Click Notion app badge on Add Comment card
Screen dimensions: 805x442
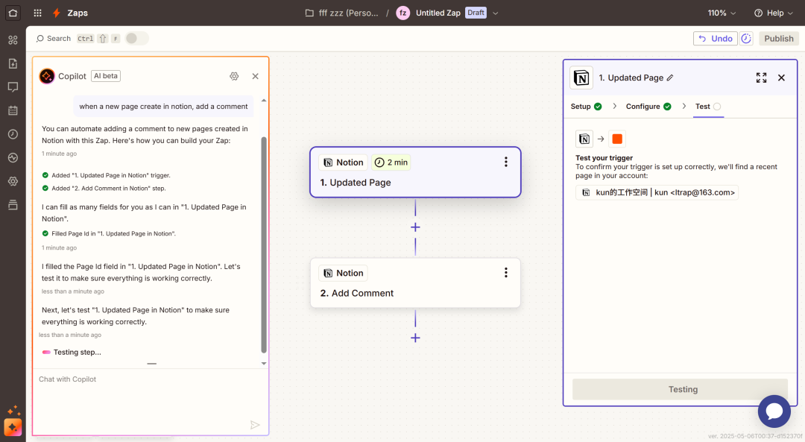click(344, 273)
